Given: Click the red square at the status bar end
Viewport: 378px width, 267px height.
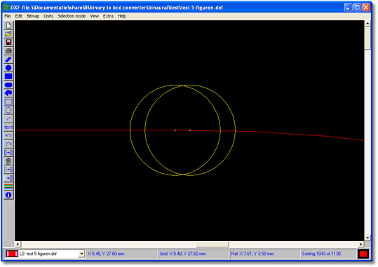Looking at the screenshot, I should (363, 254).
